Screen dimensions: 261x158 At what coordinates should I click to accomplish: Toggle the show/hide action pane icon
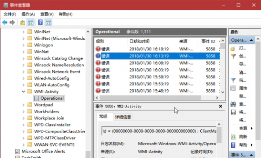point(48,22)
